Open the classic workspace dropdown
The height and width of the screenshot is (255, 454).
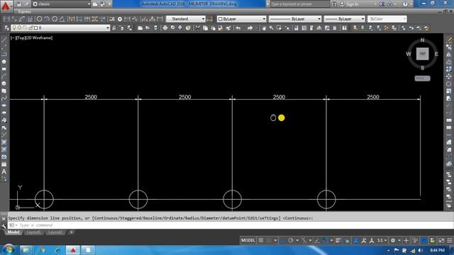coord(62,4)
